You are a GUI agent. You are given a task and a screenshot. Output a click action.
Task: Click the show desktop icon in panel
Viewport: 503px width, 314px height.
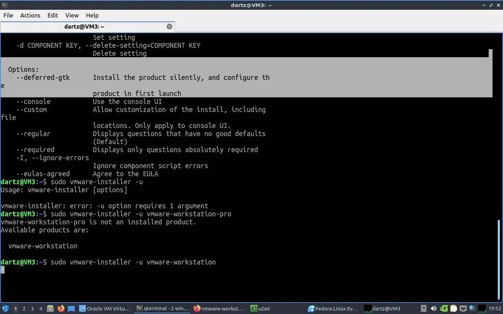pos(71,308)
